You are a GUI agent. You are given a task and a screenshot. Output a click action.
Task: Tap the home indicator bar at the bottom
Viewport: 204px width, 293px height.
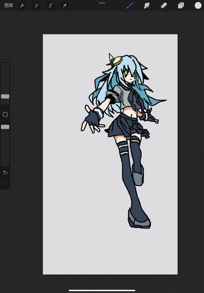pos(102,290)
